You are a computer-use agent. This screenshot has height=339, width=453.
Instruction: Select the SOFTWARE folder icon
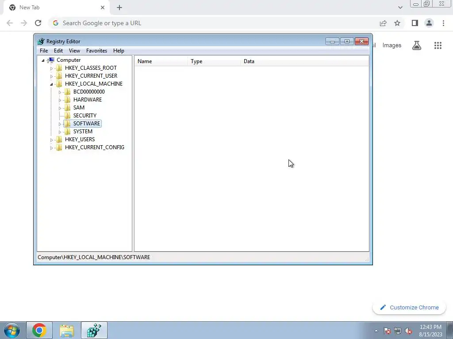[x=67, y=124]
